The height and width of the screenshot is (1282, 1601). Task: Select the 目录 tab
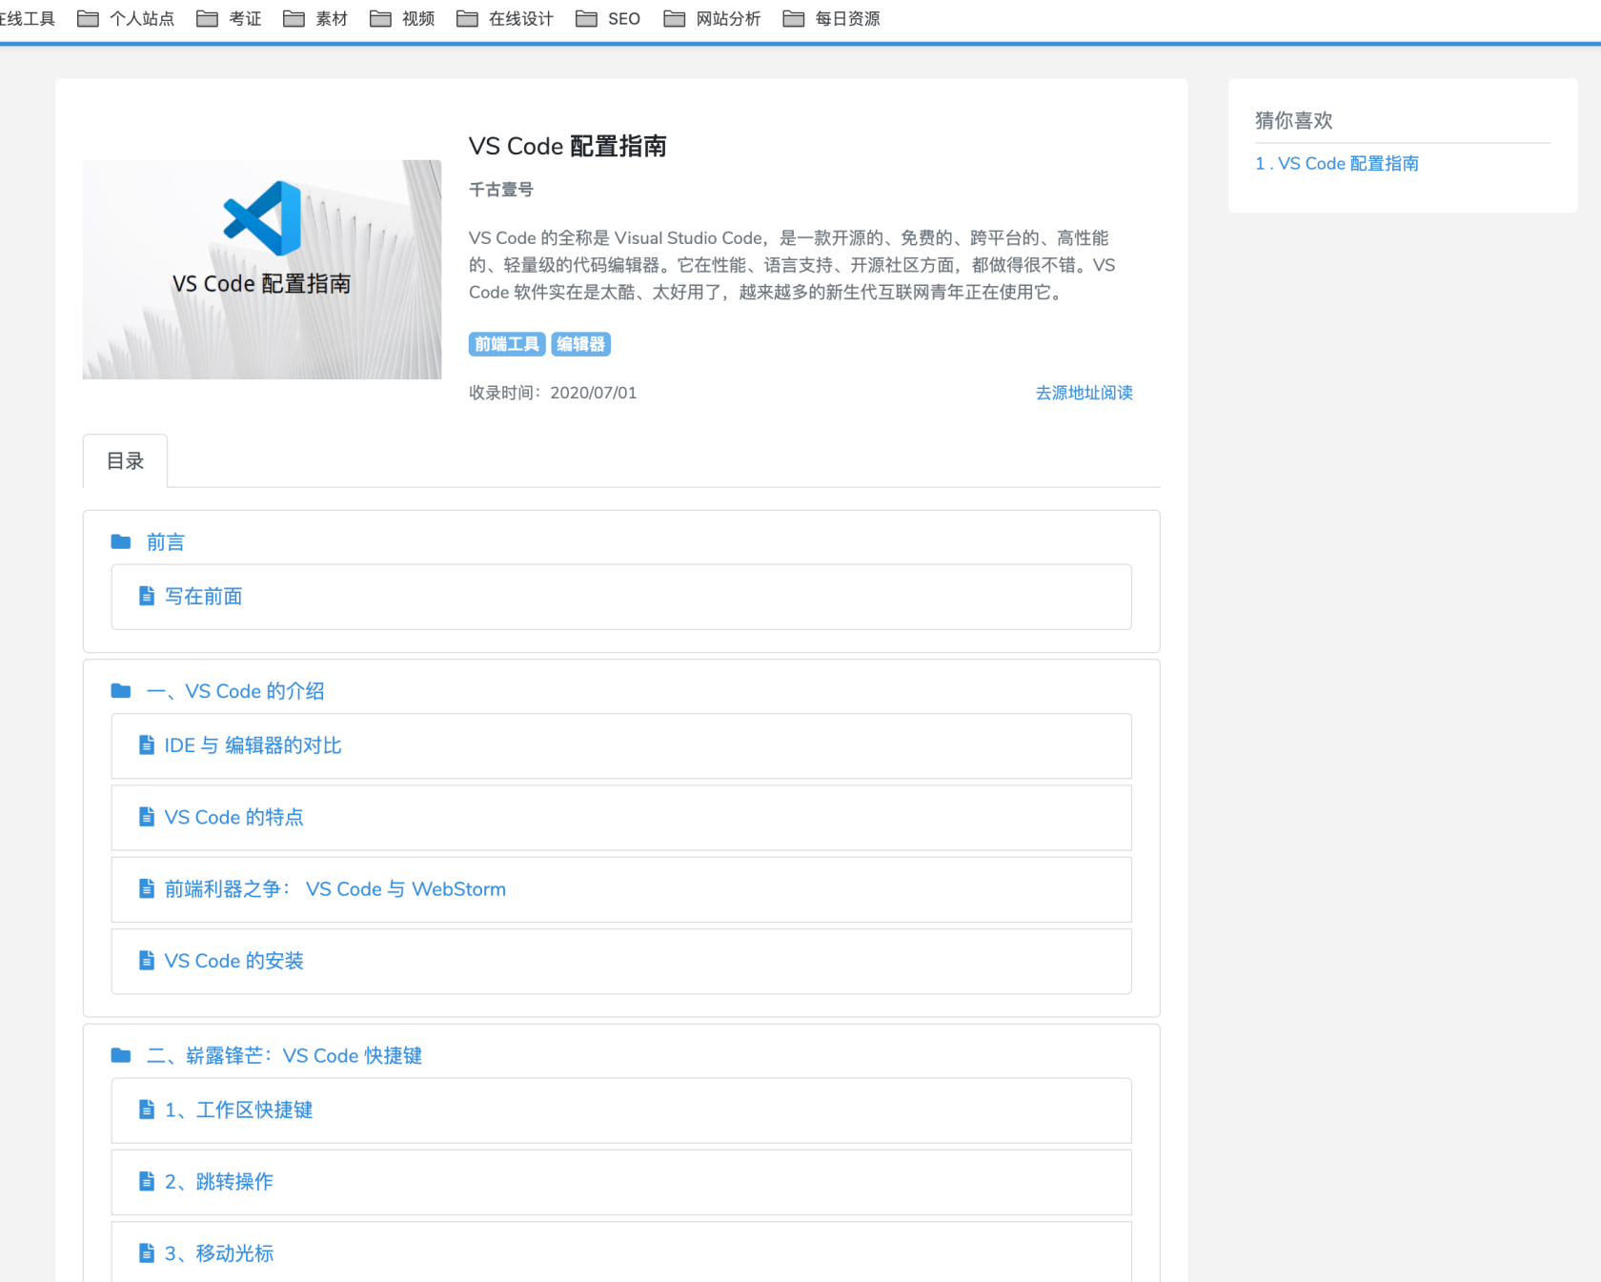pos(125,461)
